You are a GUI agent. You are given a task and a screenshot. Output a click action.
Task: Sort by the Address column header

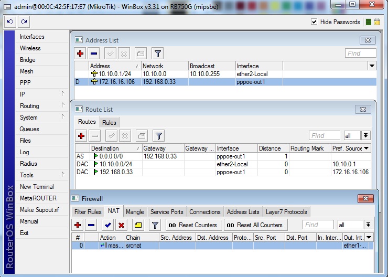[115, 66]
